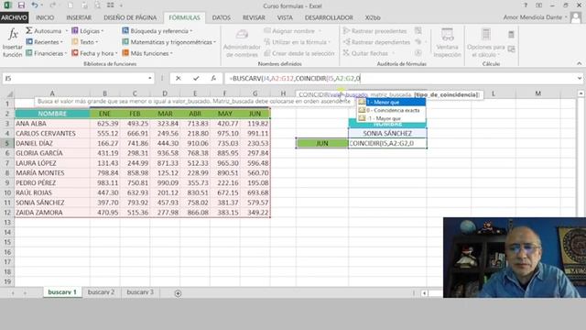This screenshot has width=586, height=330.
Task: Click Asignar nombre button
Action: pos(292,30)
